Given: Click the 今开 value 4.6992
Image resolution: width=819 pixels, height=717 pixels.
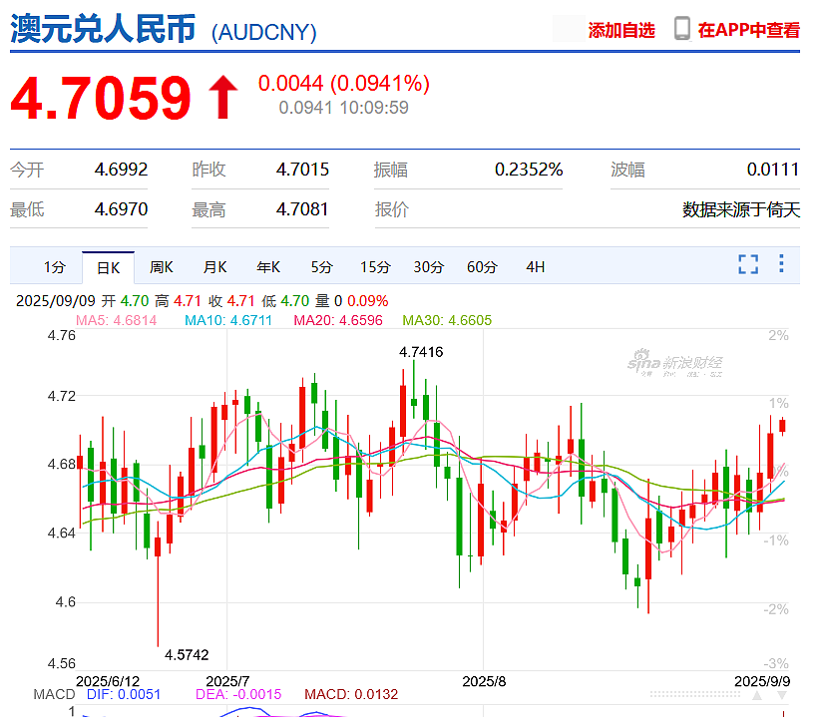Looking at the screenshot, I should coord(121,170).
